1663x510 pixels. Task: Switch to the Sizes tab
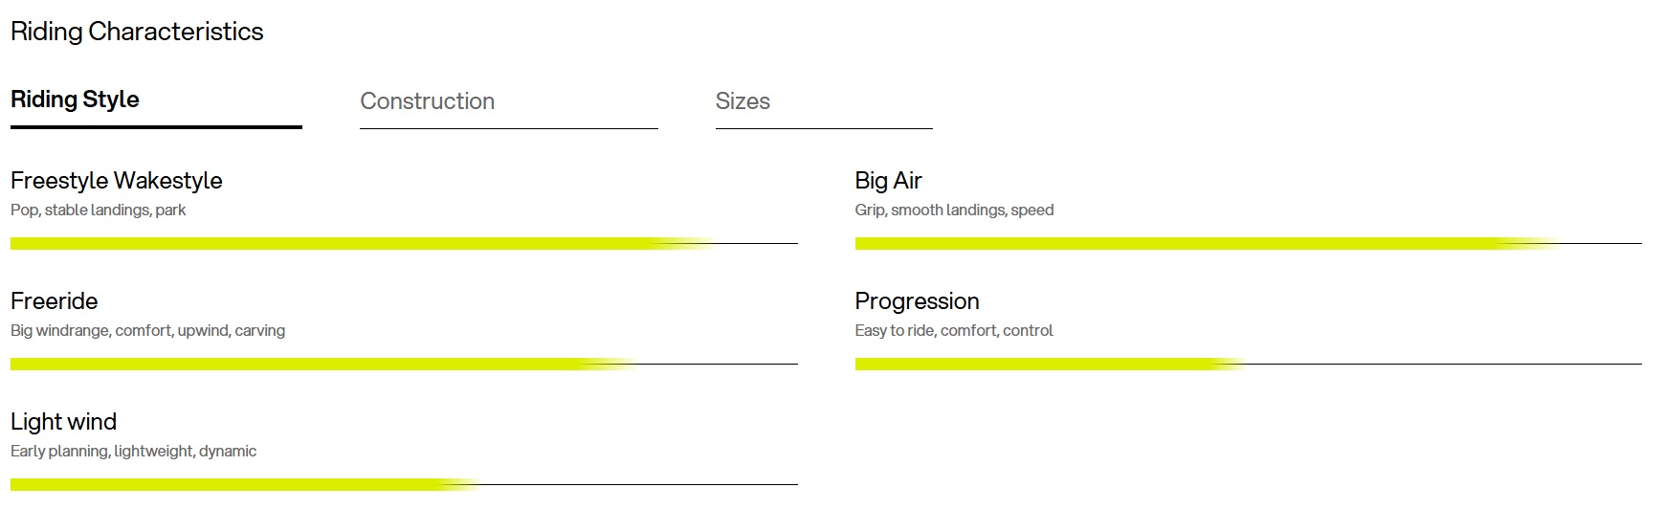tap(743, 101)
